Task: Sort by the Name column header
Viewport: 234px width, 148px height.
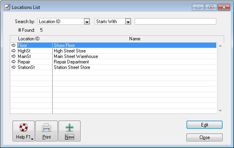Action: (135, 39)
